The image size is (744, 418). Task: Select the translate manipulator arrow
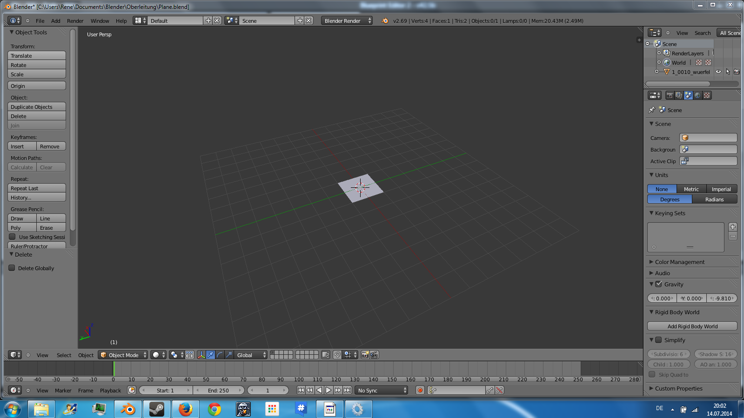[210, 355]
